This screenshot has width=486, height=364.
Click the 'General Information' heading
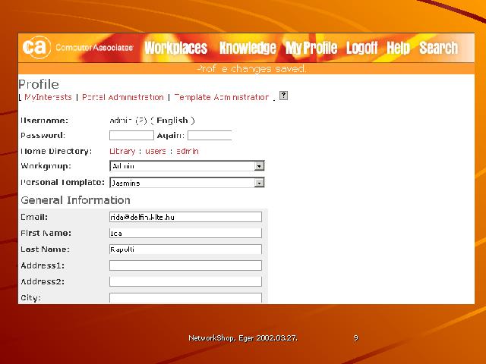pos(75,200)
